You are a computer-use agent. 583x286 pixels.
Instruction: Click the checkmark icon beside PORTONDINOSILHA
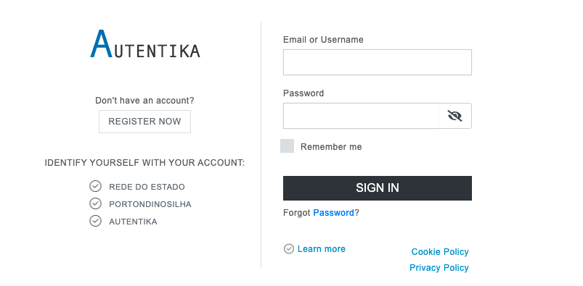tap(96, 203)
